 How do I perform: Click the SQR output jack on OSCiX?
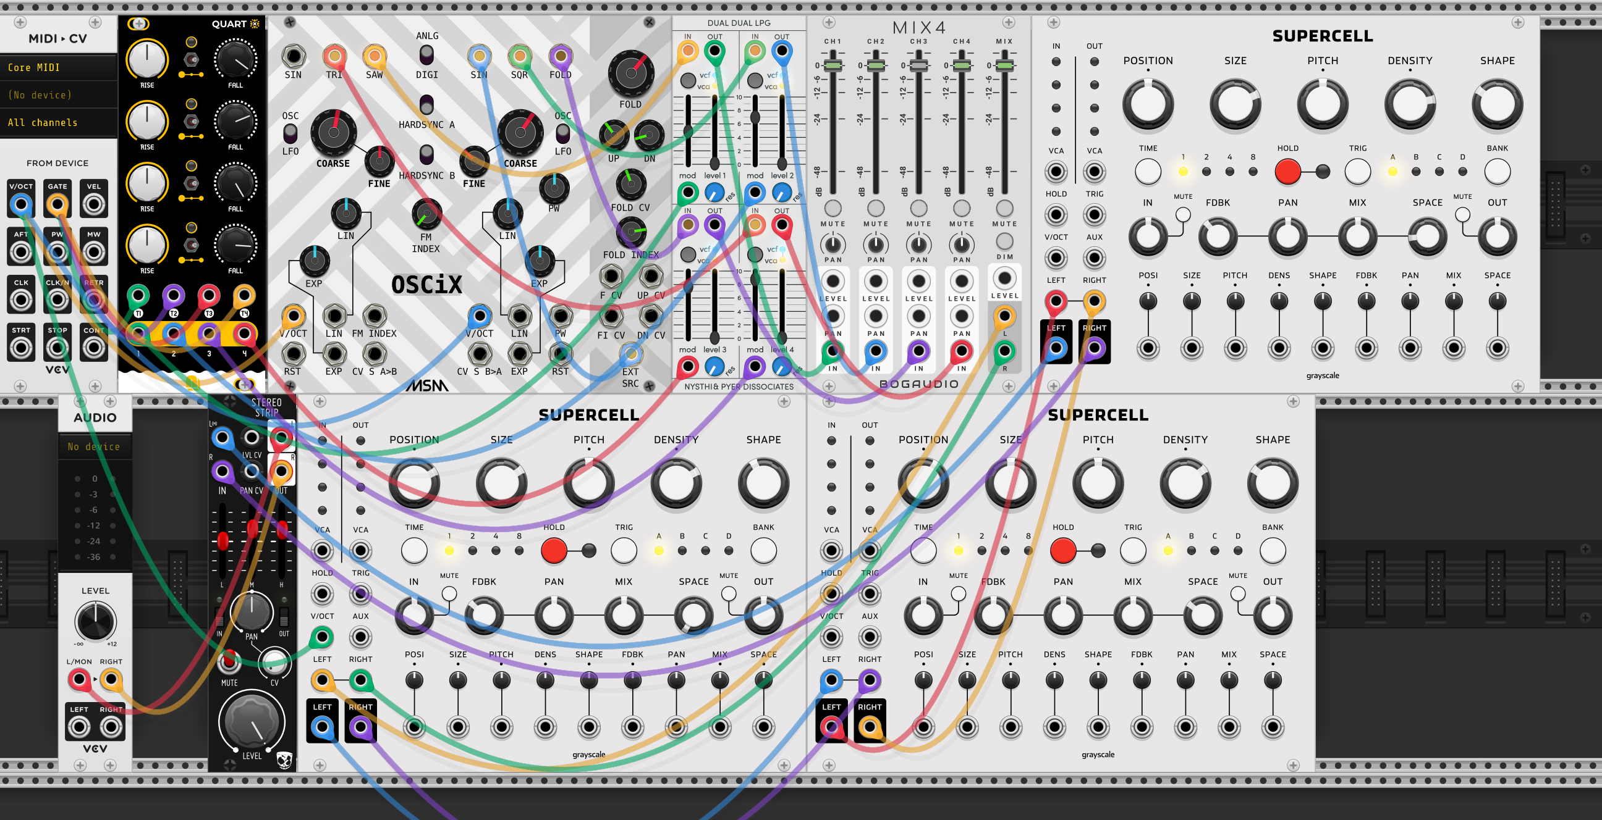coord(519,56)
